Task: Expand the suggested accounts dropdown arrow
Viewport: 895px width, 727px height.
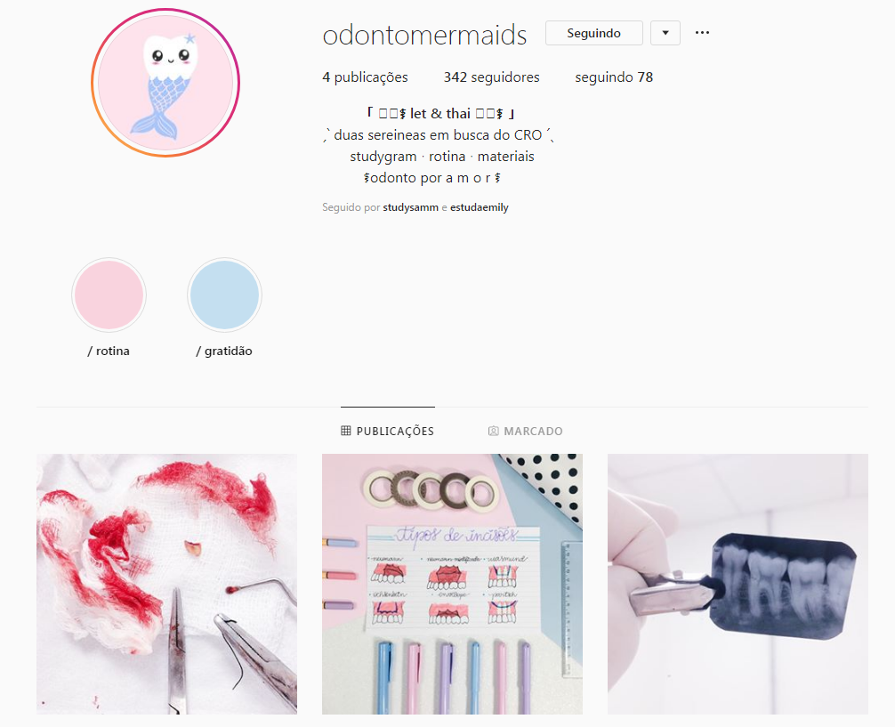Action: [x=665, y=33]
